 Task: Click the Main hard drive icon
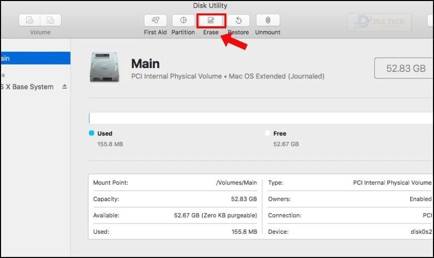[104, 67]
